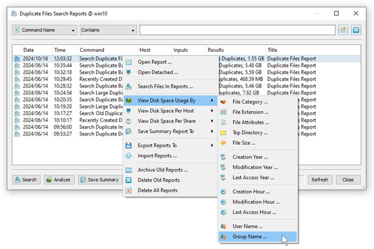
Task: Click the Open Report menu icon
Action: pos(128,62)
